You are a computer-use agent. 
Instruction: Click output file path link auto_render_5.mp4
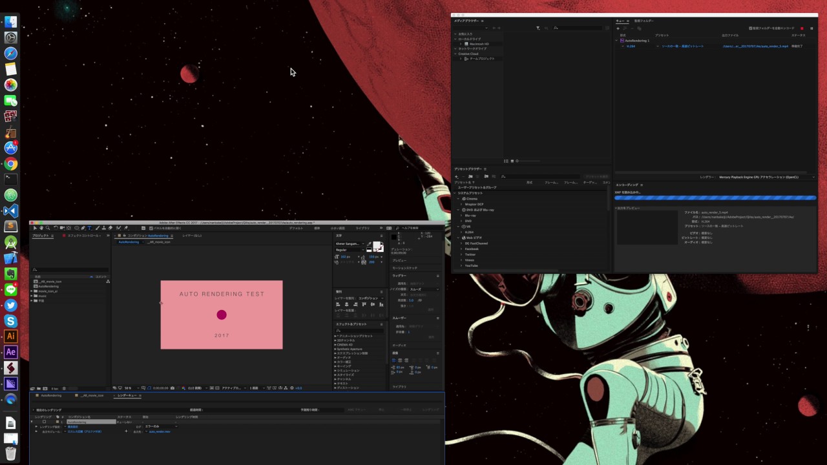[x=755, y=46]
